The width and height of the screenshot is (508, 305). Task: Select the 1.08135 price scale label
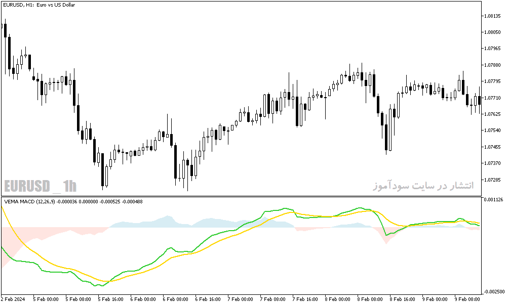[x=492, y=16]
